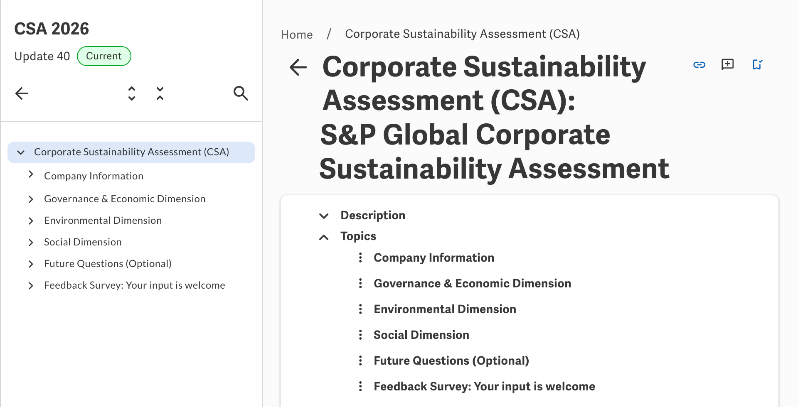Screen dimensions: 798x407
Task: Click the bookmark page icon
Action: 757,64
